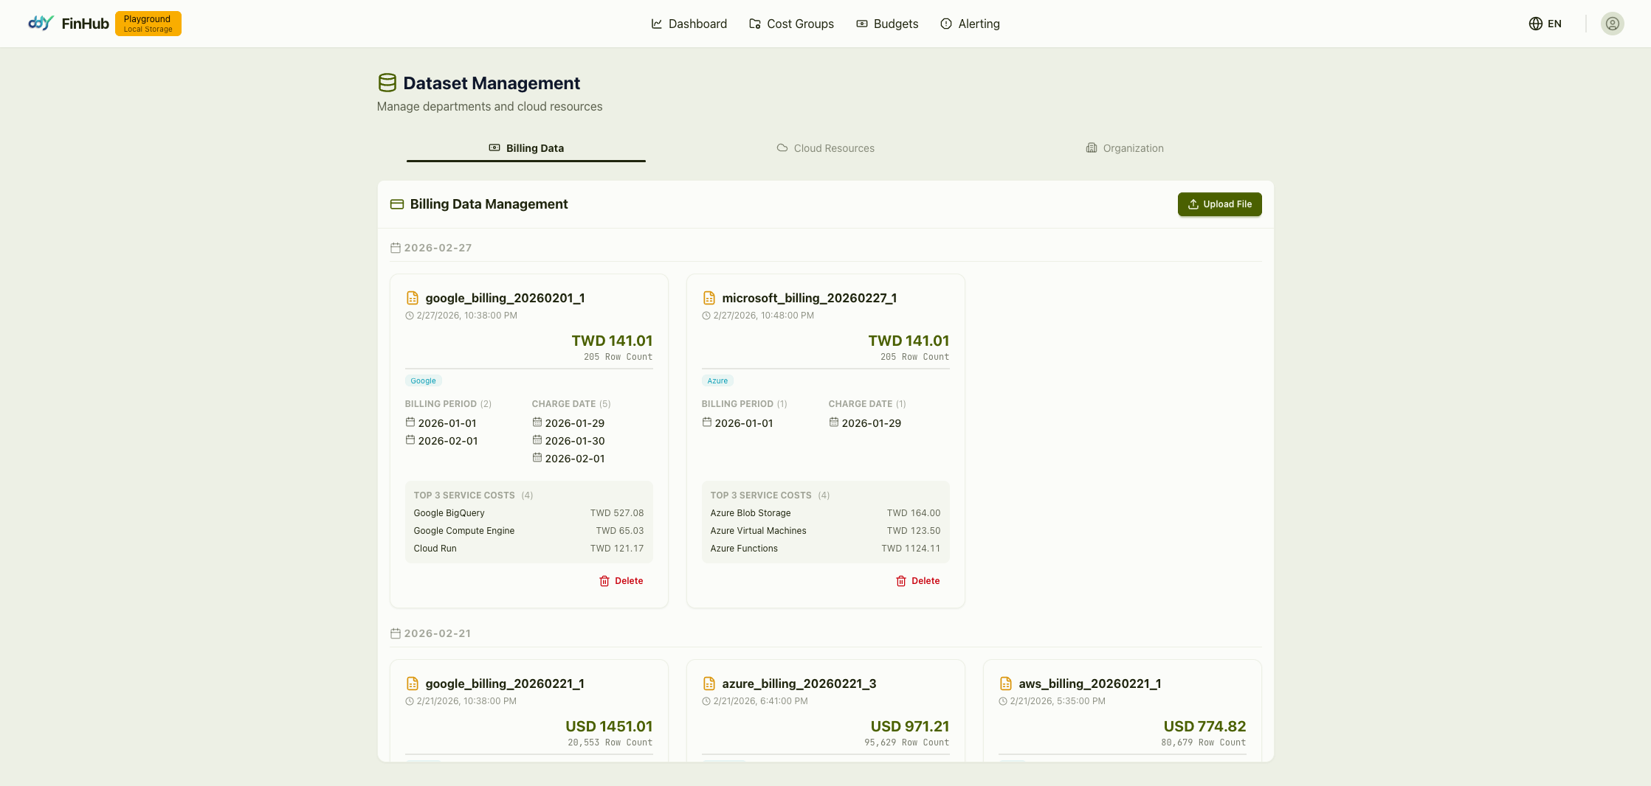Click the Cost Groups card icon
The image size is (1651, 786).
755,24
